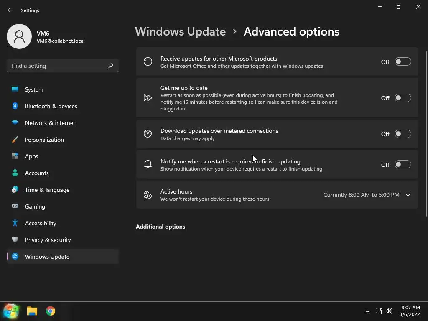
Task: Restore down the Settings window
Action: (399, 7)
